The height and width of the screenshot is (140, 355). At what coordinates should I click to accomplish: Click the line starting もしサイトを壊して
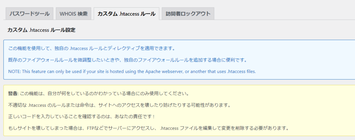tap(149, 128)
